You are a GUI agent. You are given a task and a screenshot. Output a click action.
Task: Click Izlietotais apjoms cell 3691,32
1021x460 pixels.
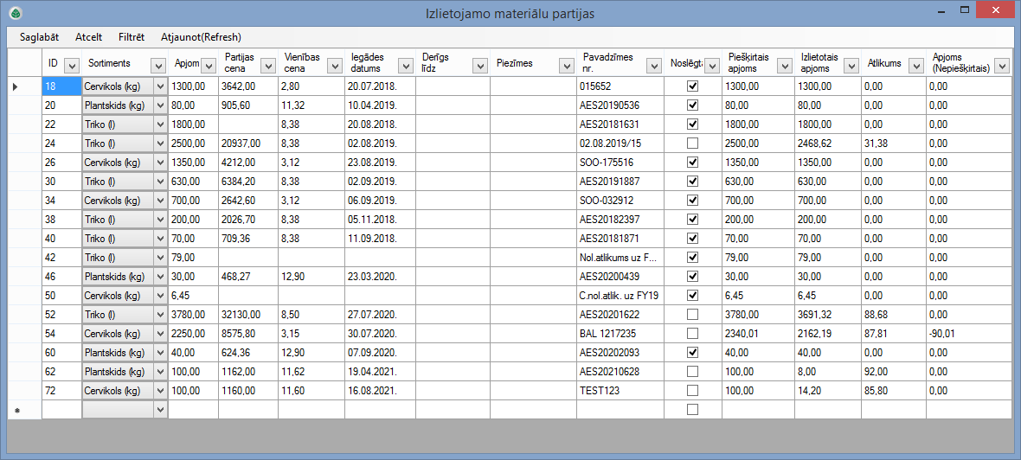(827, 314)
